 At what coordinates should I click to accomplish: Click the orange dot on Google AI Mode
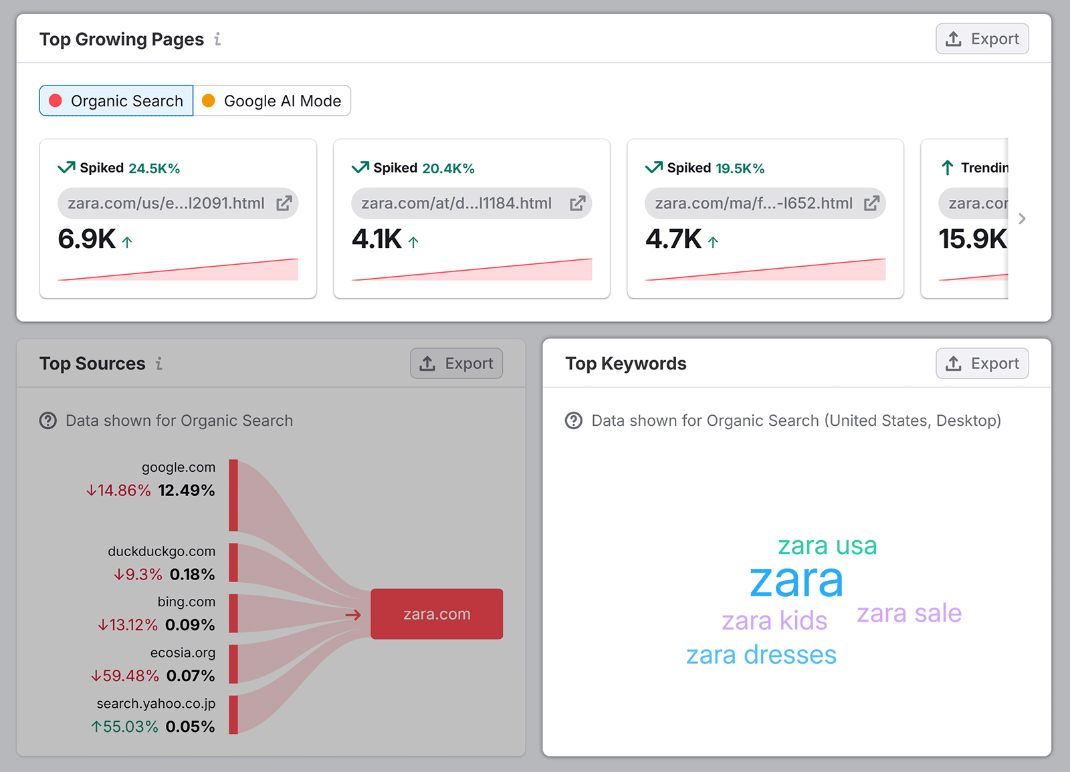coord(209,100)
